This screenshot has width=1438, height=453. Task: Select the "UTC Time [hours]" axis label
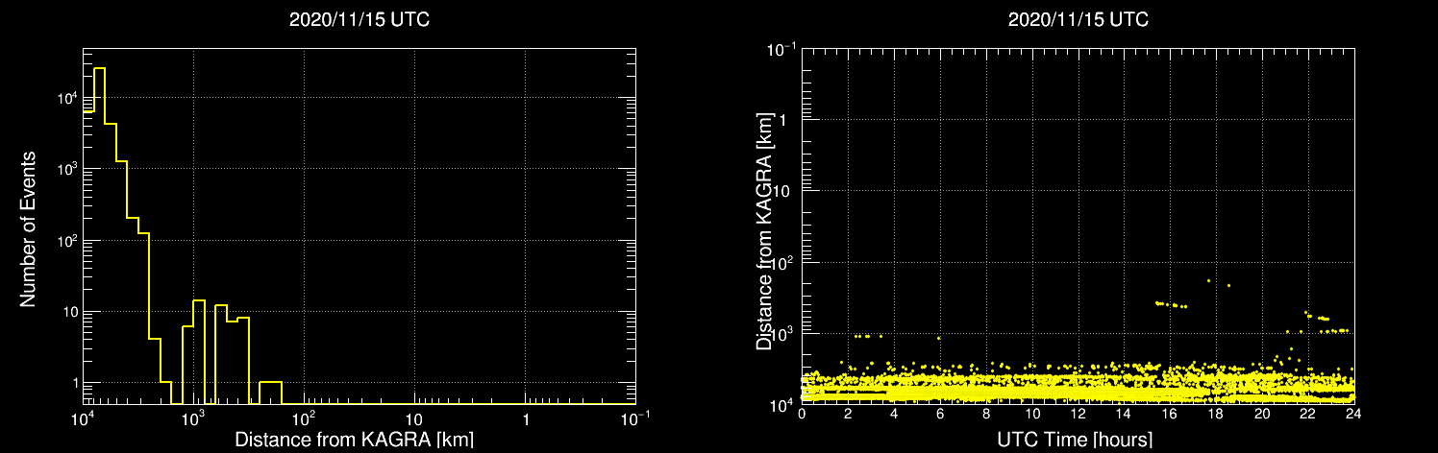(1077, 440)
